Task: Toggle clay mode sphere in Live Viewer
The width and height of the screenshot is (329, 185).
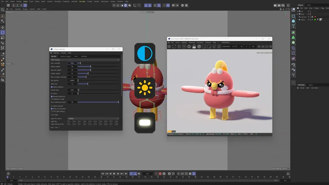Action: click(199, 47)
